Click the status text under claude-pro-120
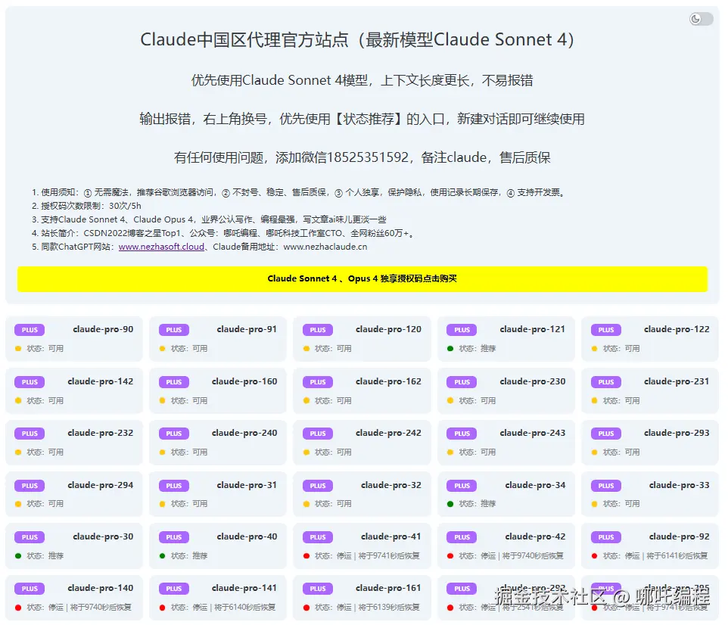The width and height of the screenshot is (728, 625). click(333, 349)
